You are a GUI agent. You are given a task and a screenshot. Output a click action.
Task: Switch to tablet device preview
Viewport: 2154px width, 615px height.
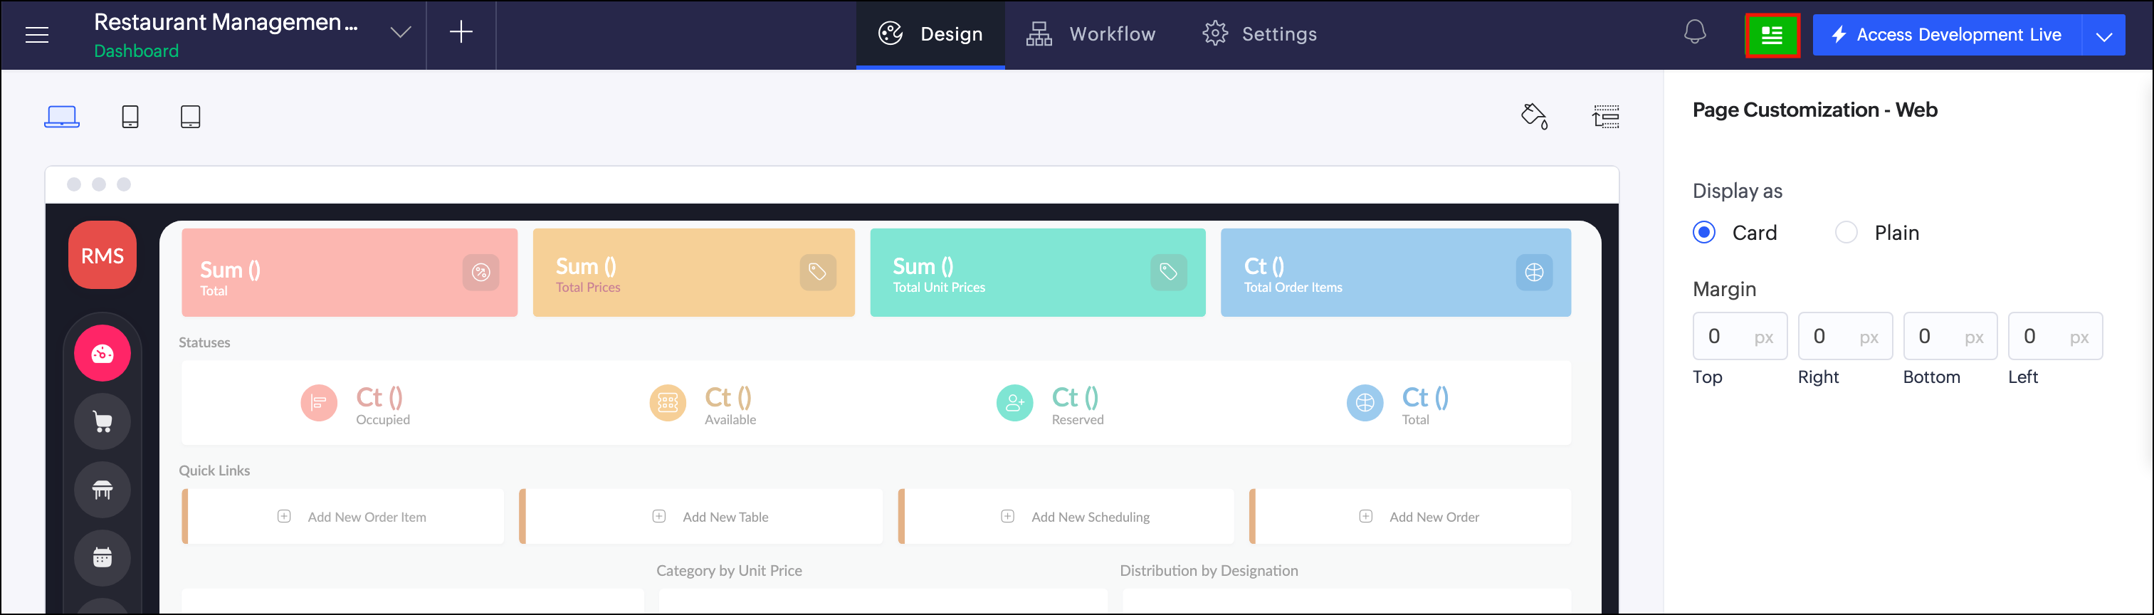191,116
